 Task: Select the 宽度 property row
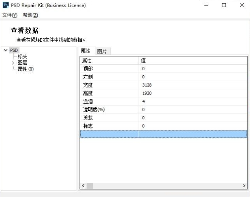click(164, 85)
